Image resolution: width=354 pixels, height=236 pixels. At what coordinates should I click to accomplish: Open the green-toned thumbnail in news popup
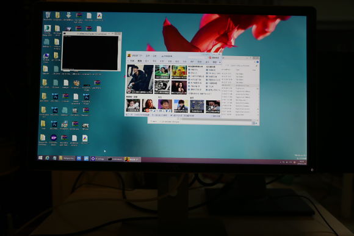coord(162,72)
